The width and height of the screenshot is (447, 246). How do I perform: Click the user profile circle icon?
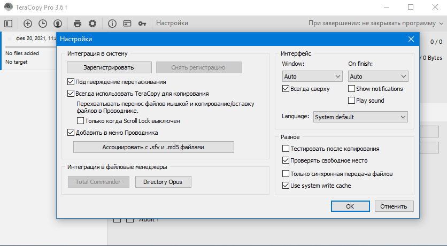coord(57,24)
